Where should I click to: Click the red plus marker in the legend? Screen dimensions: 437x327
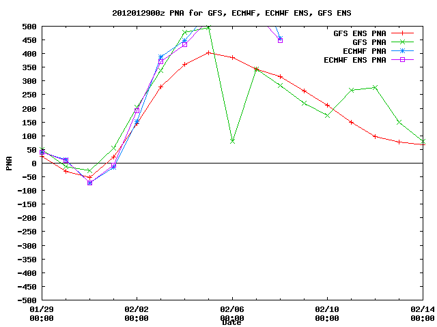click(x=402, y=33)
